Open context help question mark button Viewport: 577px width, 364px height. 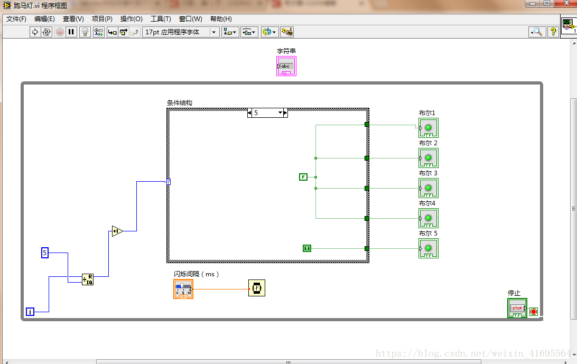553,32
